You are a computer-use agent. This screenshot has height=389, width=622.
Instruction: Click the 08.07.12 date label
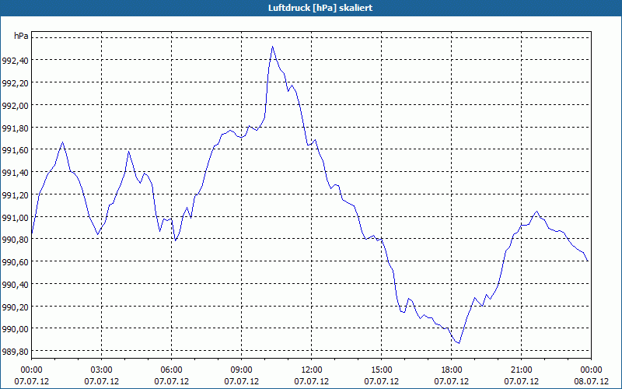point(591,381)
